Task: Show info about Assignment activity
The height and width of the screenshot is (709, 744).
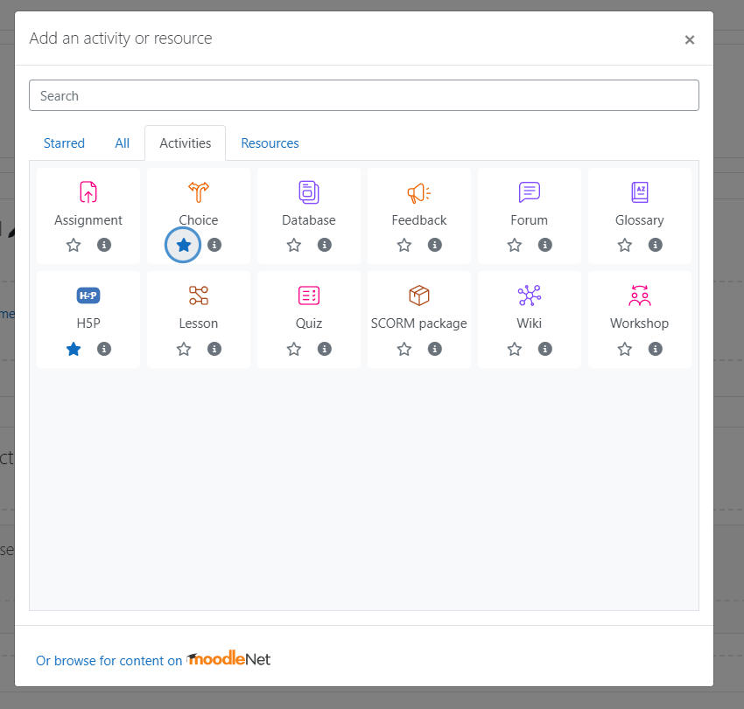Action: [104, 245]
